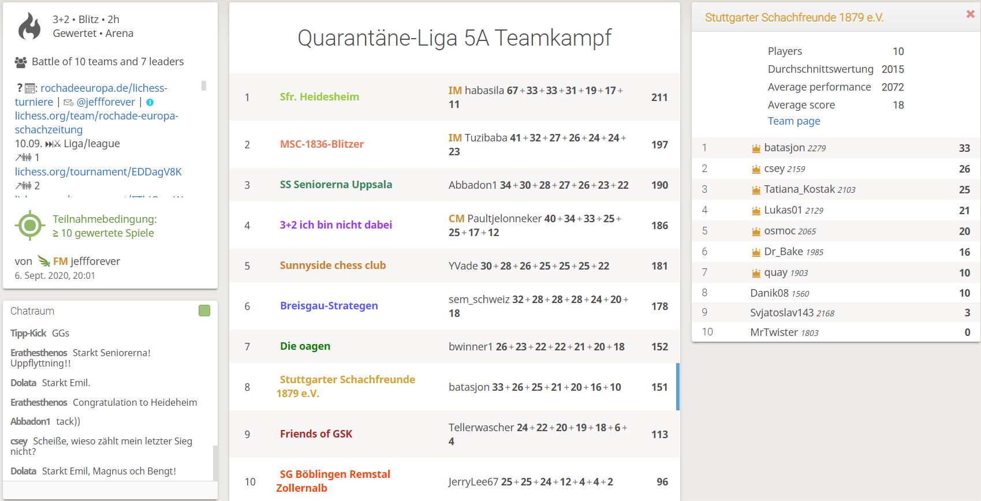Click the teams group icon beside Battle of 10 teams

coord(21,62)
